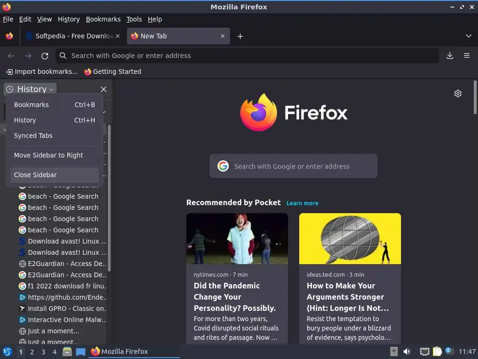Select Bookmarks in the sidebar menu

coord(55,105)
